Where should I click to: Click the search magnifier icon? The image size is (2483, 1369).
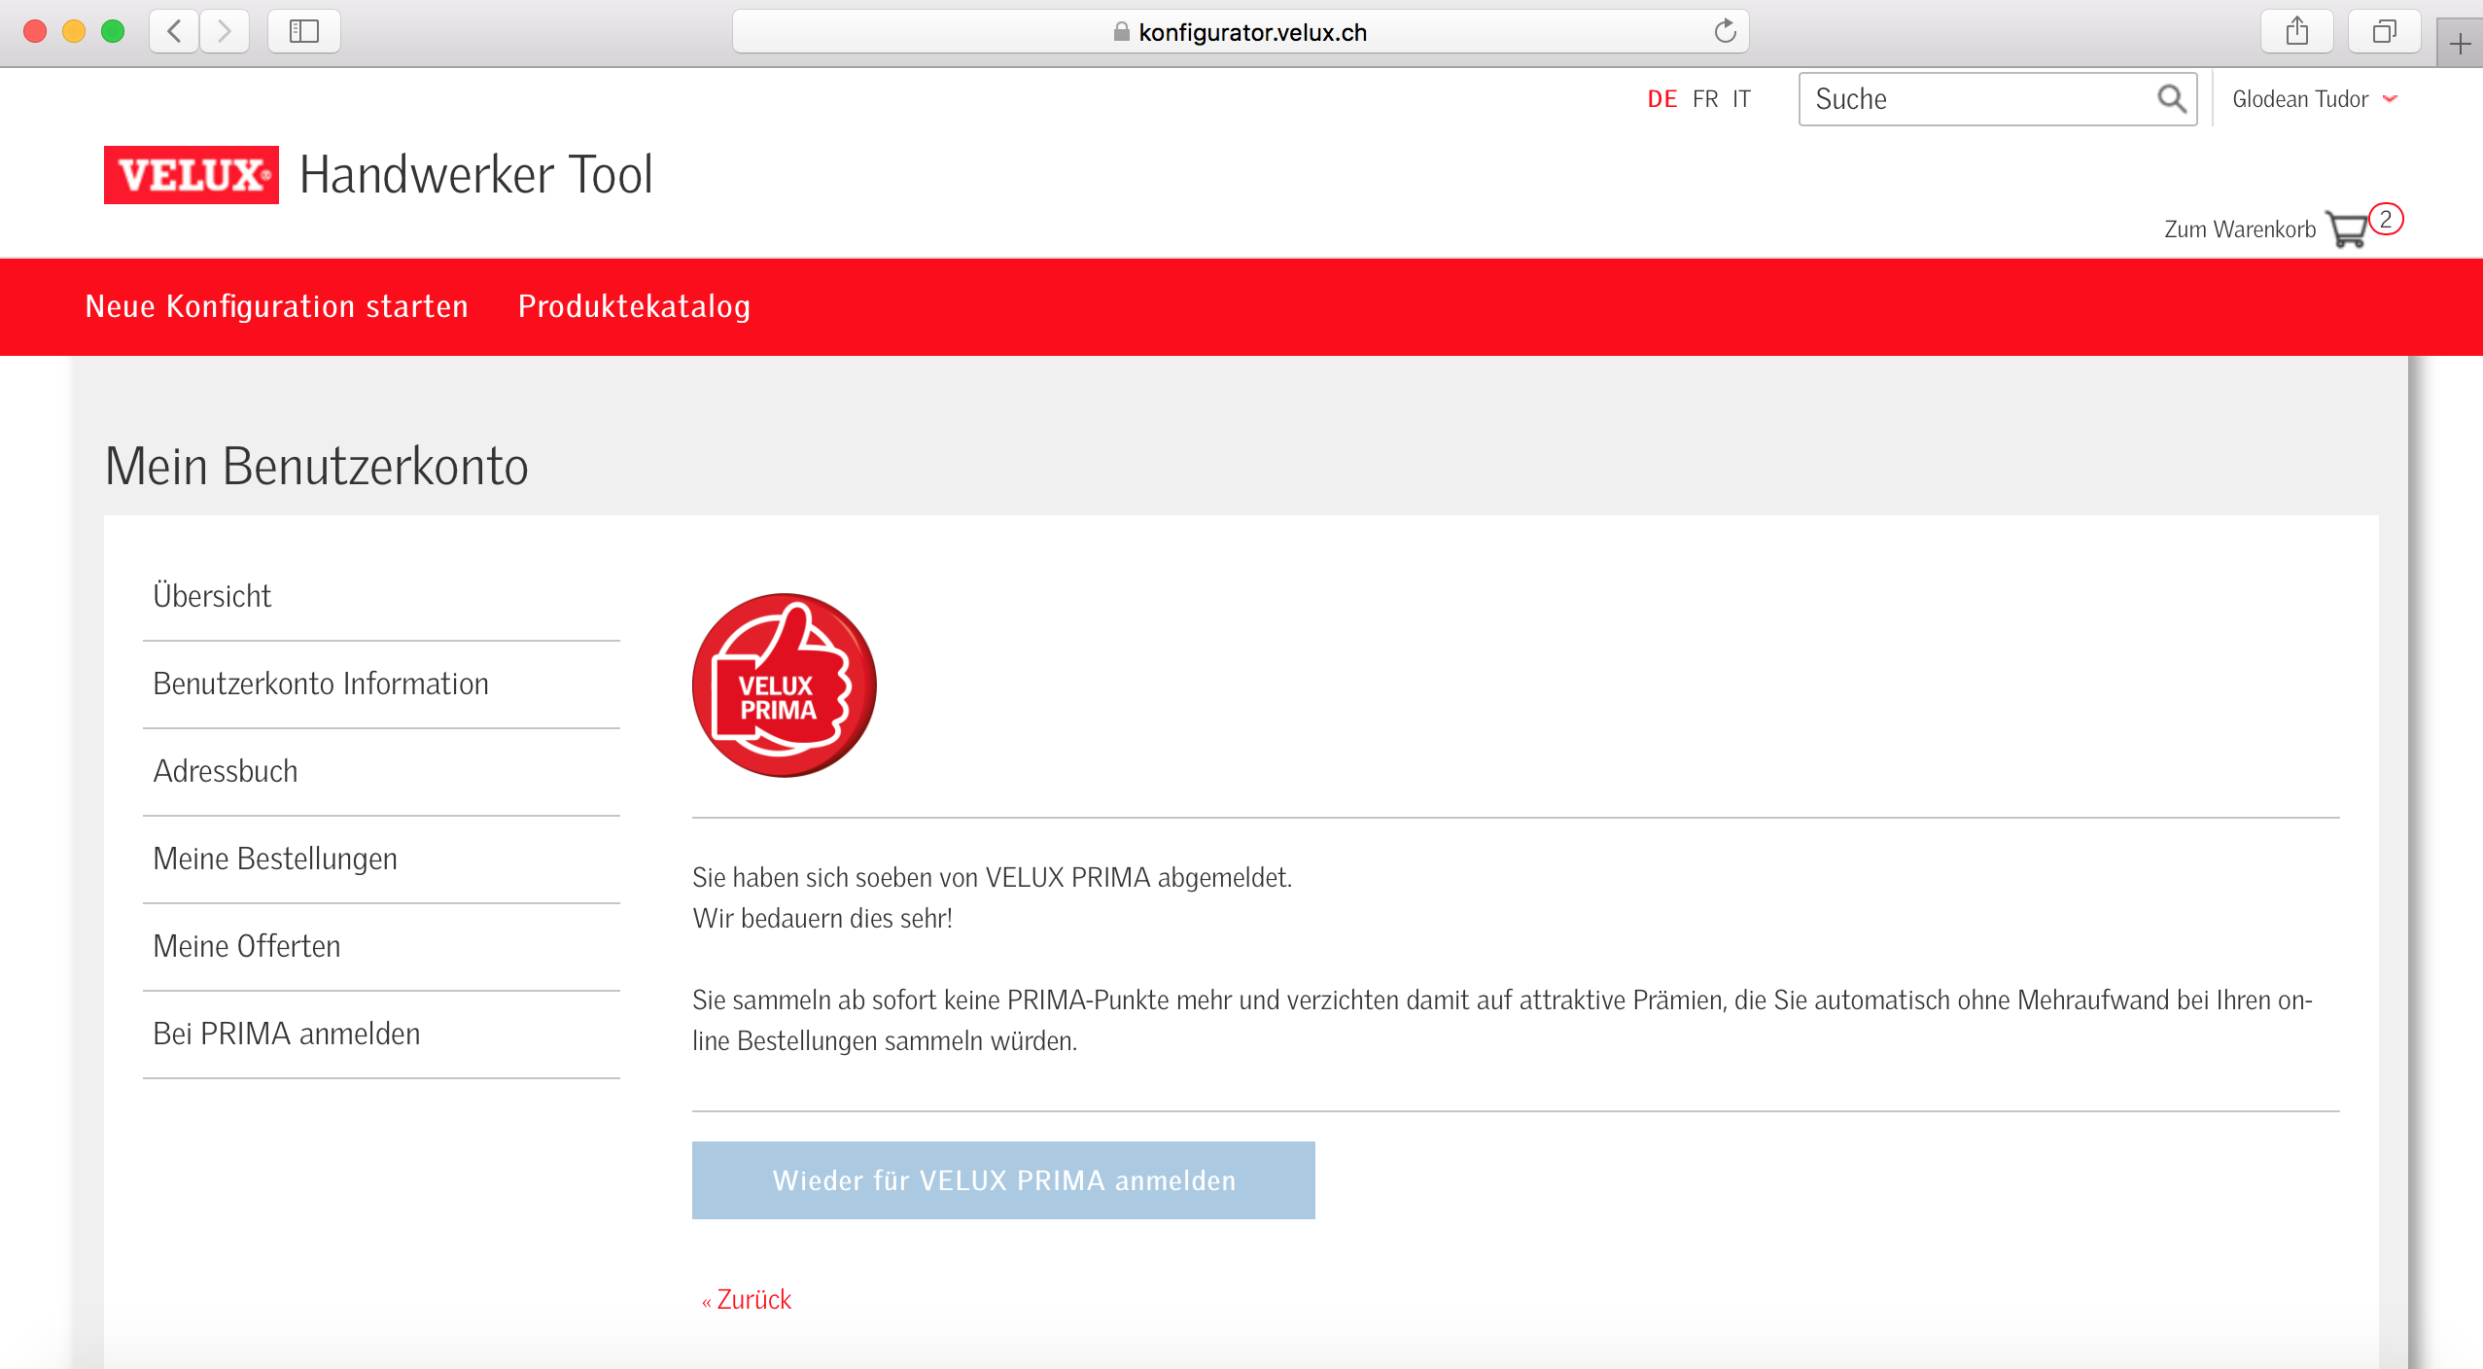(x=2171, y=98)
